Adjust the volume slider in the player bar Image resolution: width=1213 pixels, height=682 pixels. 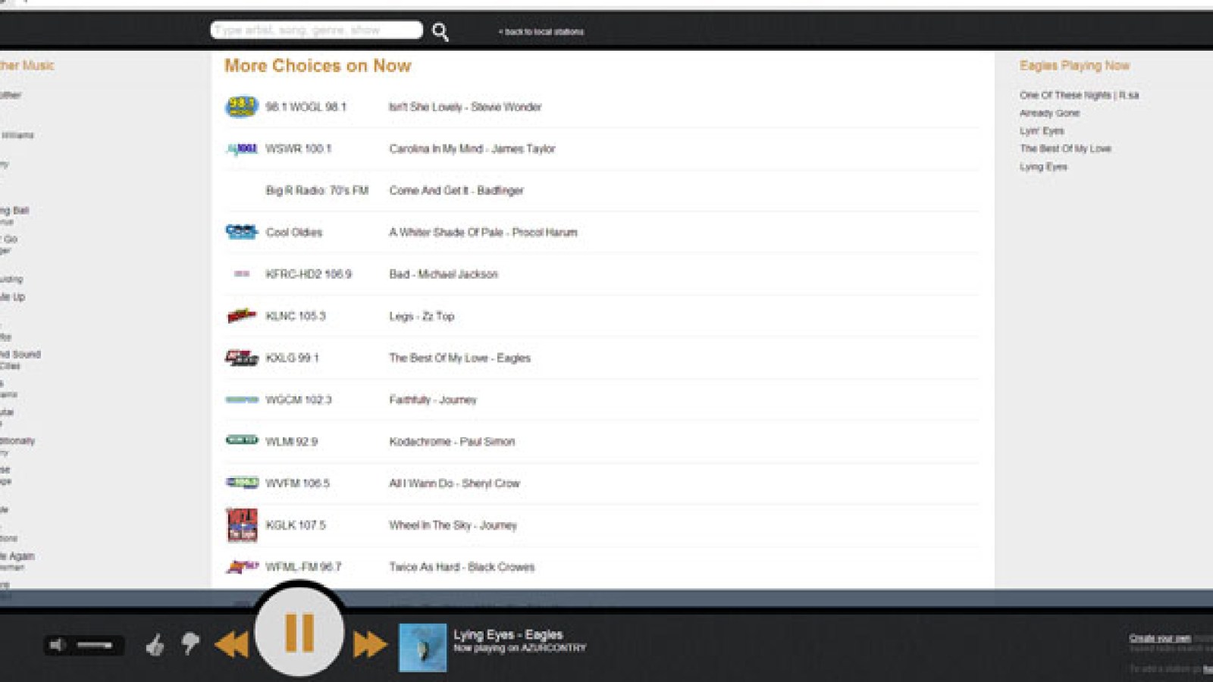pos(95,645)
